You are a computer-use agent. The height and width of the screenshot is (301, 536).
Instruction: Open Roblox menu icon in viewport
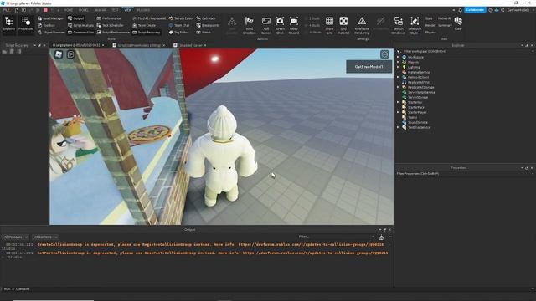pyautogui.click(x=59, y=54)
